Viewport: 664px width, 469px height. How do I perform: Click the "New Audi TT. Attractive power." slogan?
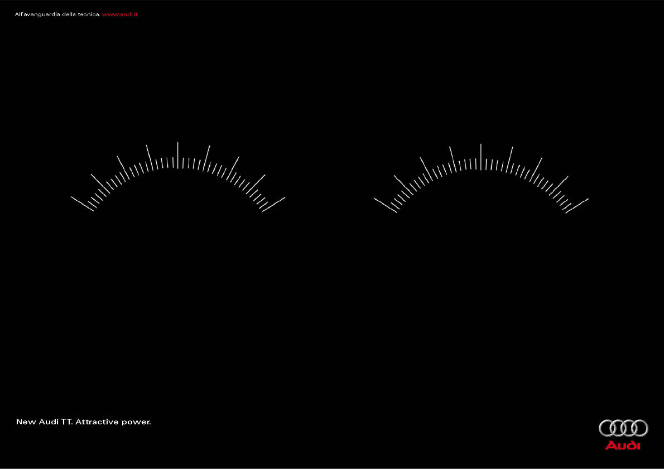pyautogui.click(x=84, y=422)
